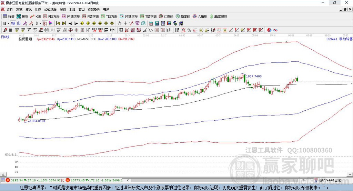Select the red pen drawing tool

click(x=5, y=30)
